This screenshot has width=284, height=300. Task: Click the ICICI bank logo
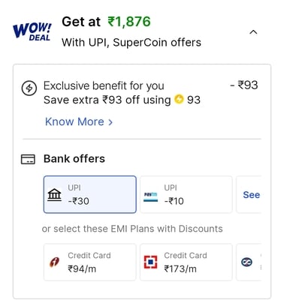click(54, 262)
